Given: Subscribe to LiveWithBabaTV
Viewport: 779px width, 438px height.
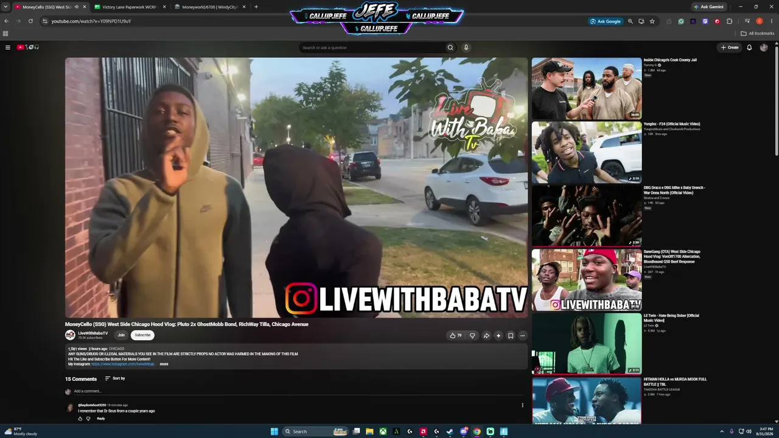Looking at the screenshot, I should (x=142, y=335).
